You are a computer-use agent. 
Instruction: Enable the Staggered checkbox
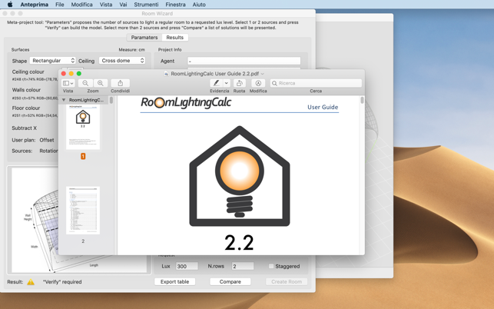(271, 266)
